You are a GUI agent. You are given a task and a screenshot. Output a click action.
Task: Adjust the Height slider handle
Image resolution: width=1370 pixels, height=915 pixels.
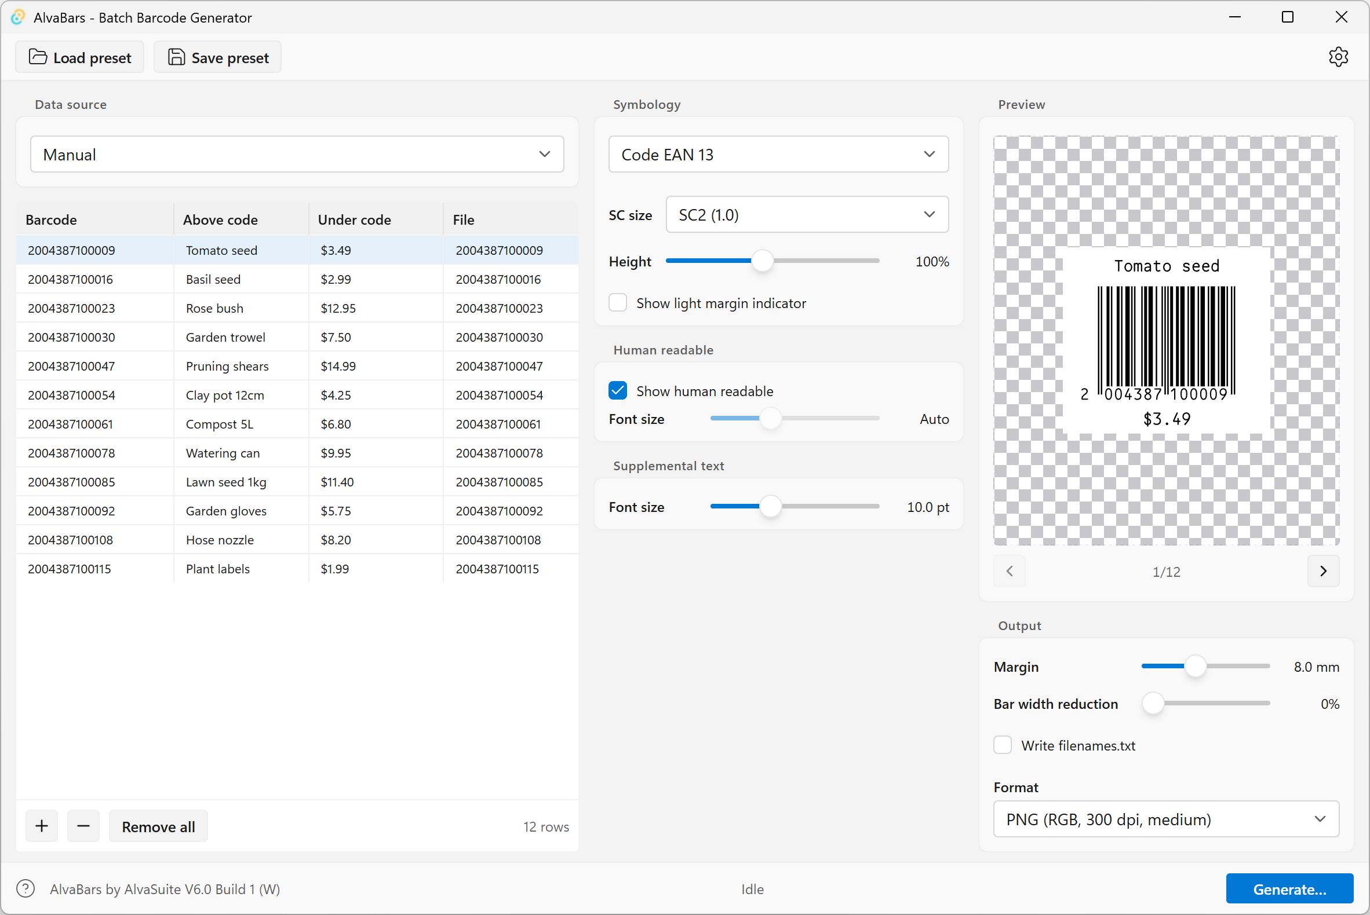pyautogui.click(x=762, y=261)
